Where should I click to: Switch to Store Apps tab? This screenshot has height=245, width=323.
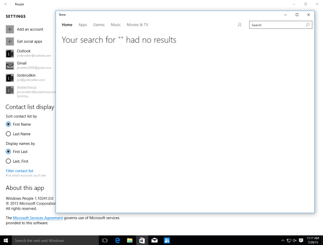(83, 25)
